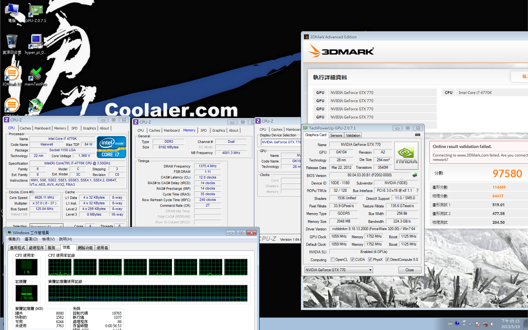This screenshot has height=330, width=528.
Task: Open the Display Device Selection dropdown
Action: tap(281, 142)
